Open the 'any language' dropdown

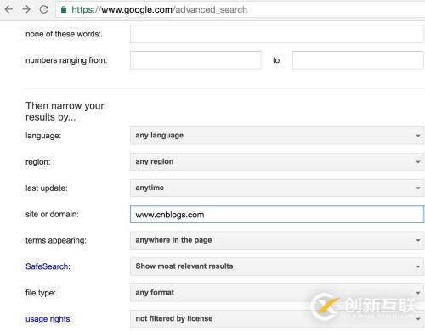pos(277,136)
